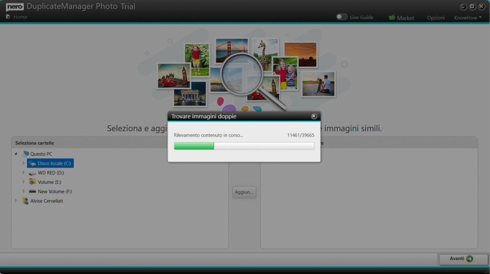The width and height of the screenshot is (490, 274).
Task: Click the New Volume (F:) drive icon
Action: pos(33,191)
